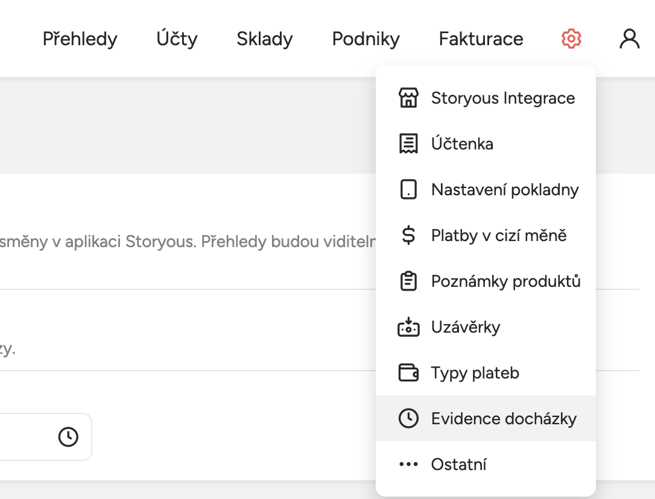This screenshot has height=499, width=655.
Task: Open the settings gear menu
Action: 571,38
